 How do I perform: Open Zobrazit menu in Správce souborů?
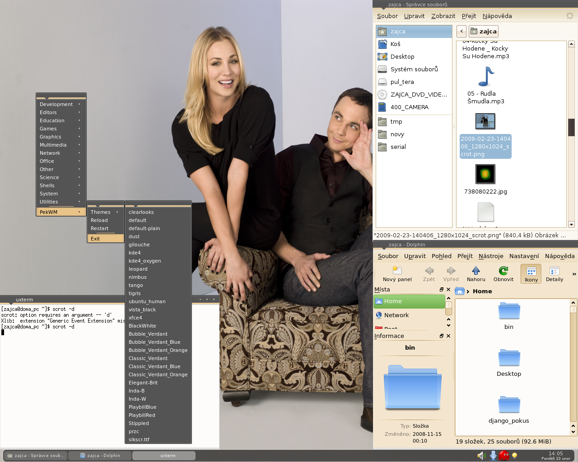point(443,16)
